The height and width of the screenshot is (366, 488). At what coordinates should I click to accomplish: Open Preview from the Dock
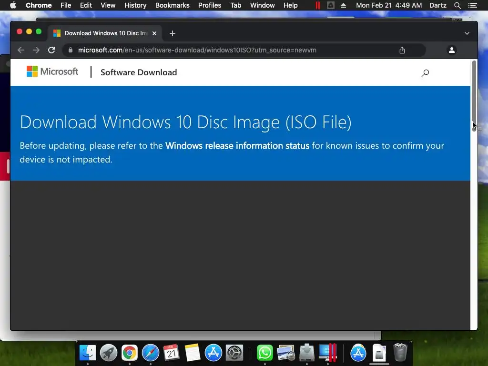(x=286, y=353)
